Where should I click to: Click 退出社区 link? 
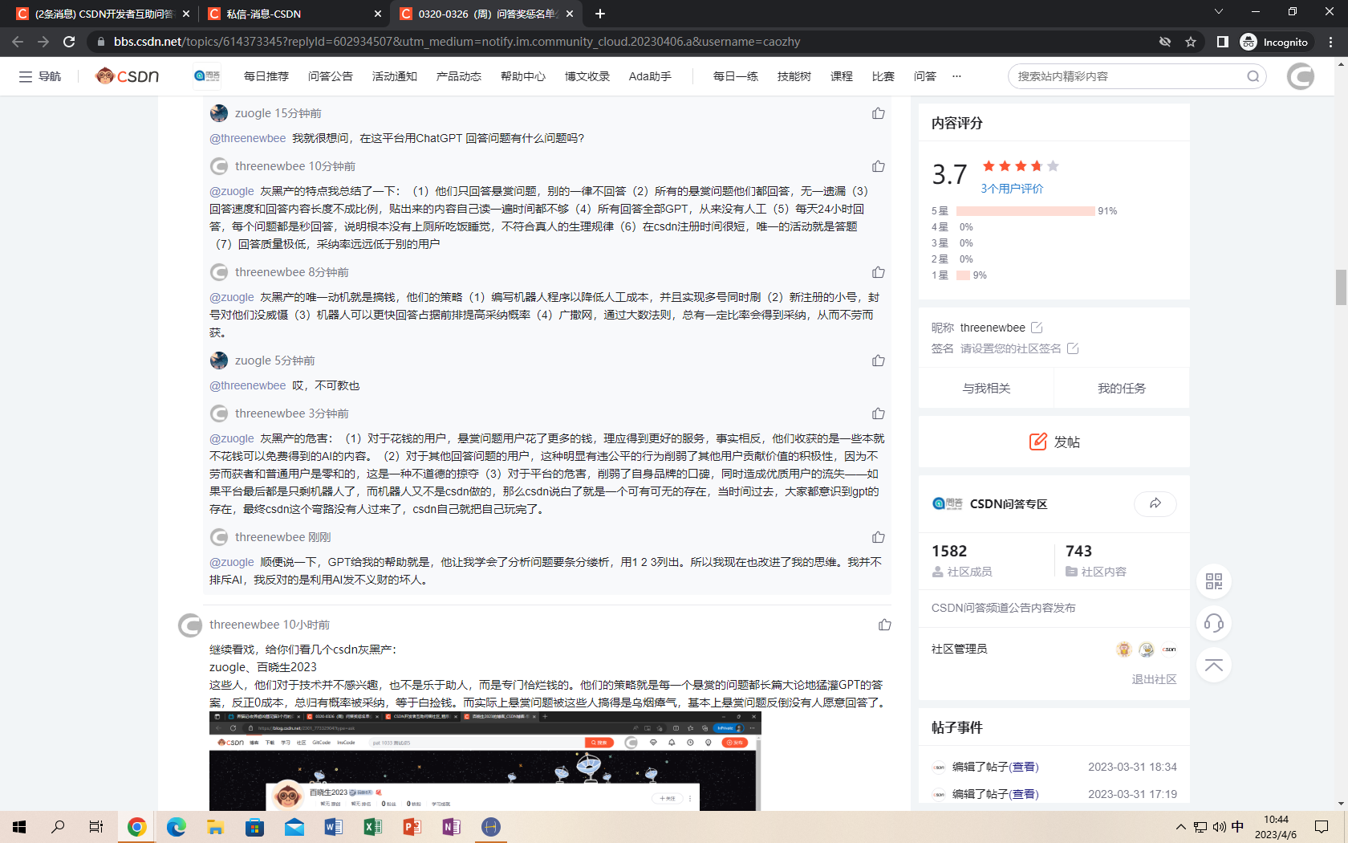(1154, 679)
